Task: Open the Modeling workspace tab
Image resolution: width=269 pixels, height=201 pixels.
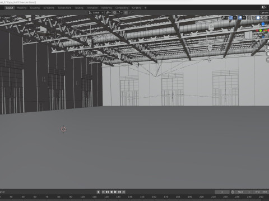Action: tap(21, 8)
